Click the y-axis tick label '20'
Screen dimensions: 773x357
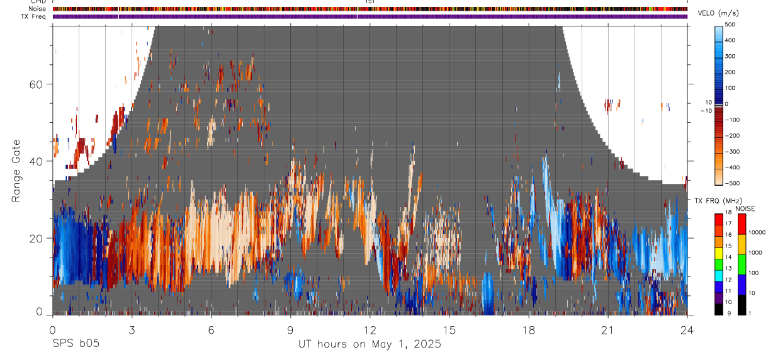[x=37, y=238]
